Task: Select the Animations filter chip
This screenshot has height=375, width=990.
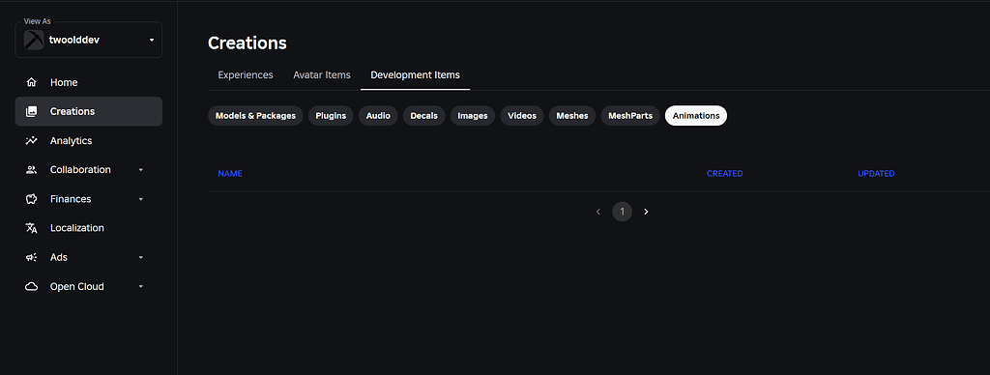Action: 696,116
